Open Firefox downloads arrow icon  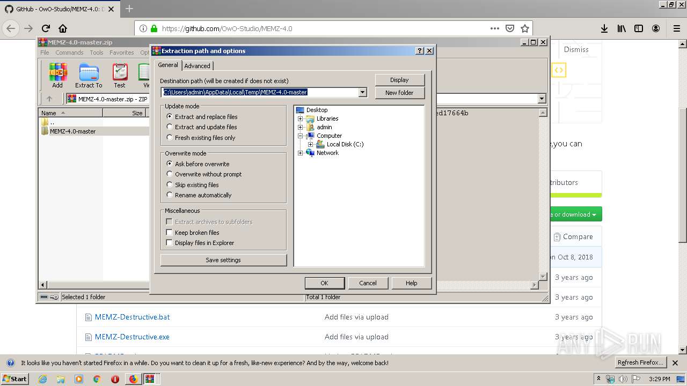click(x=604, y=28)
